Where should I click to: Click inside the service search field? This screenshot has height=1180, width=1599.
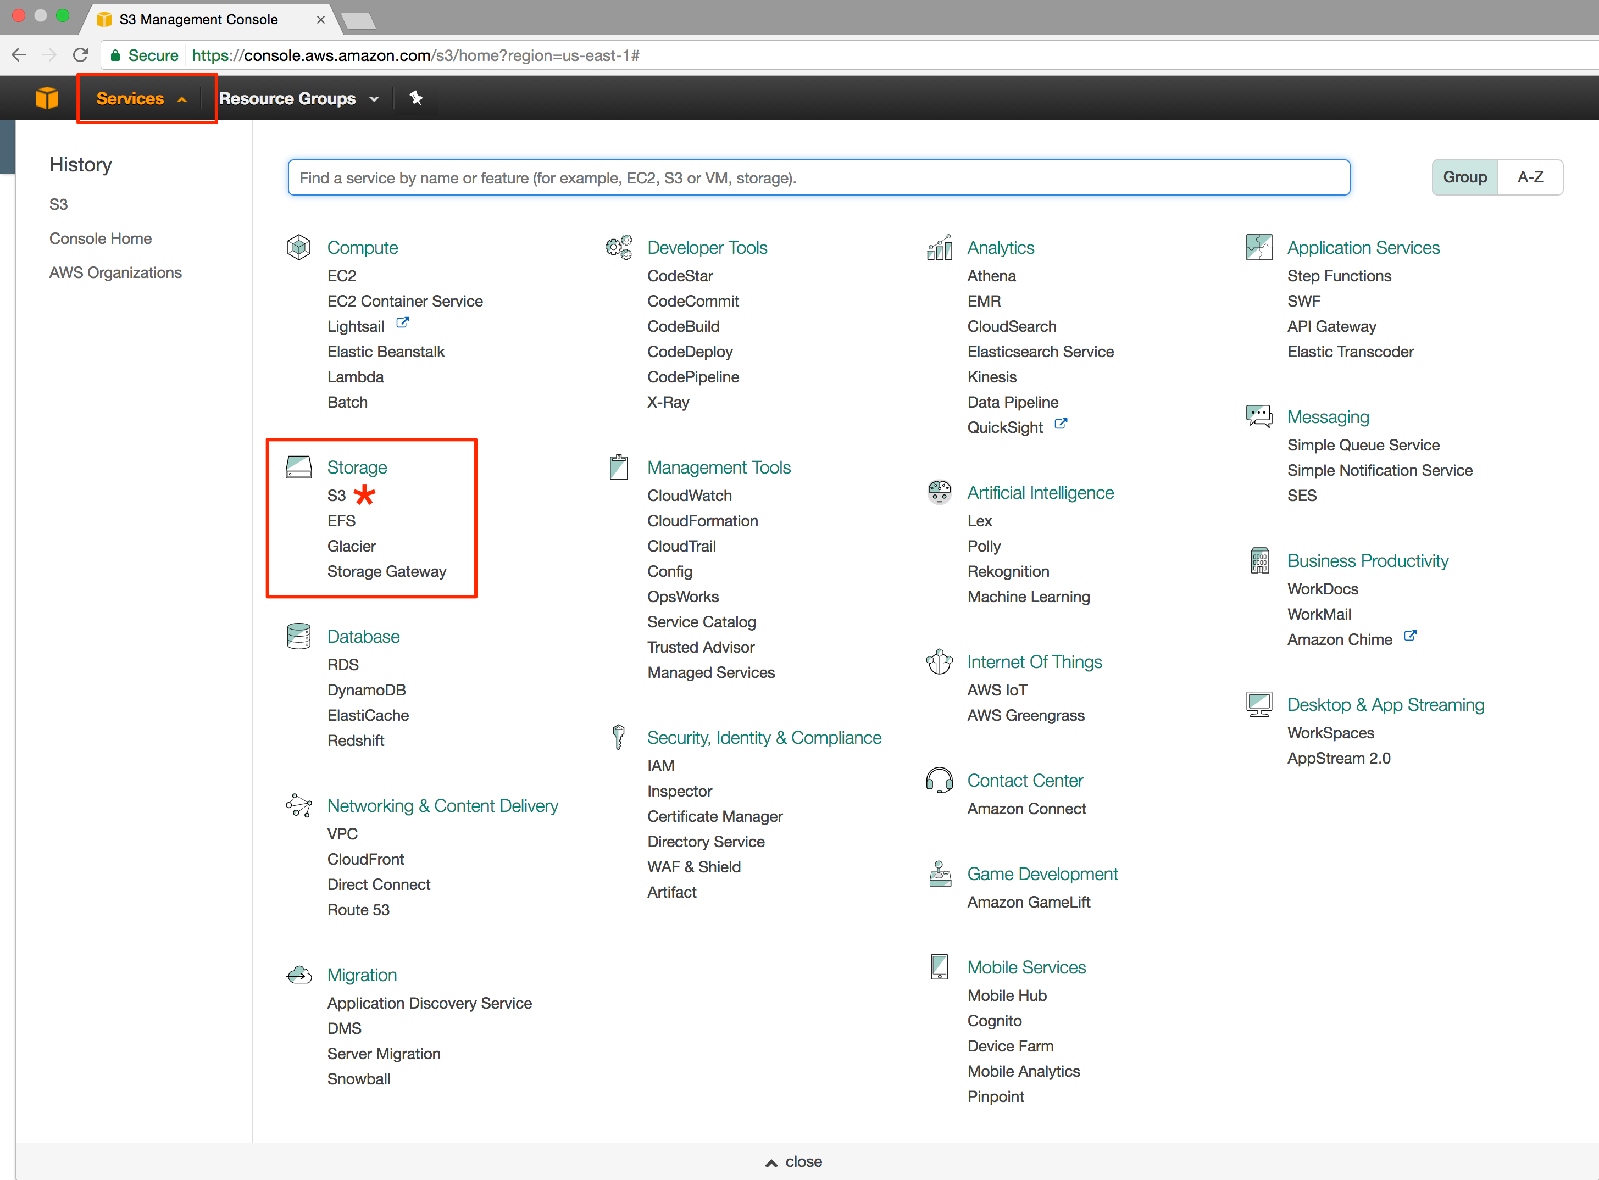818,177
